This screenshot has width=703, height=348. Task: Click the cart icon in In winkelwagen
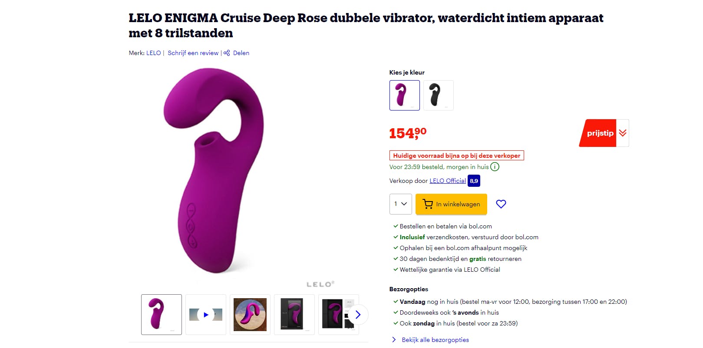[x=428, y=204]
